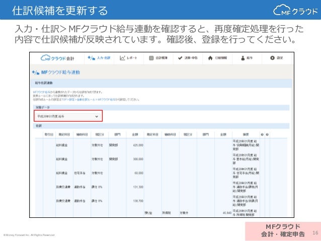The image size is (321, 241).
Task: Click the 給与仕訳連動 section heading
Action: pos(44,83)
